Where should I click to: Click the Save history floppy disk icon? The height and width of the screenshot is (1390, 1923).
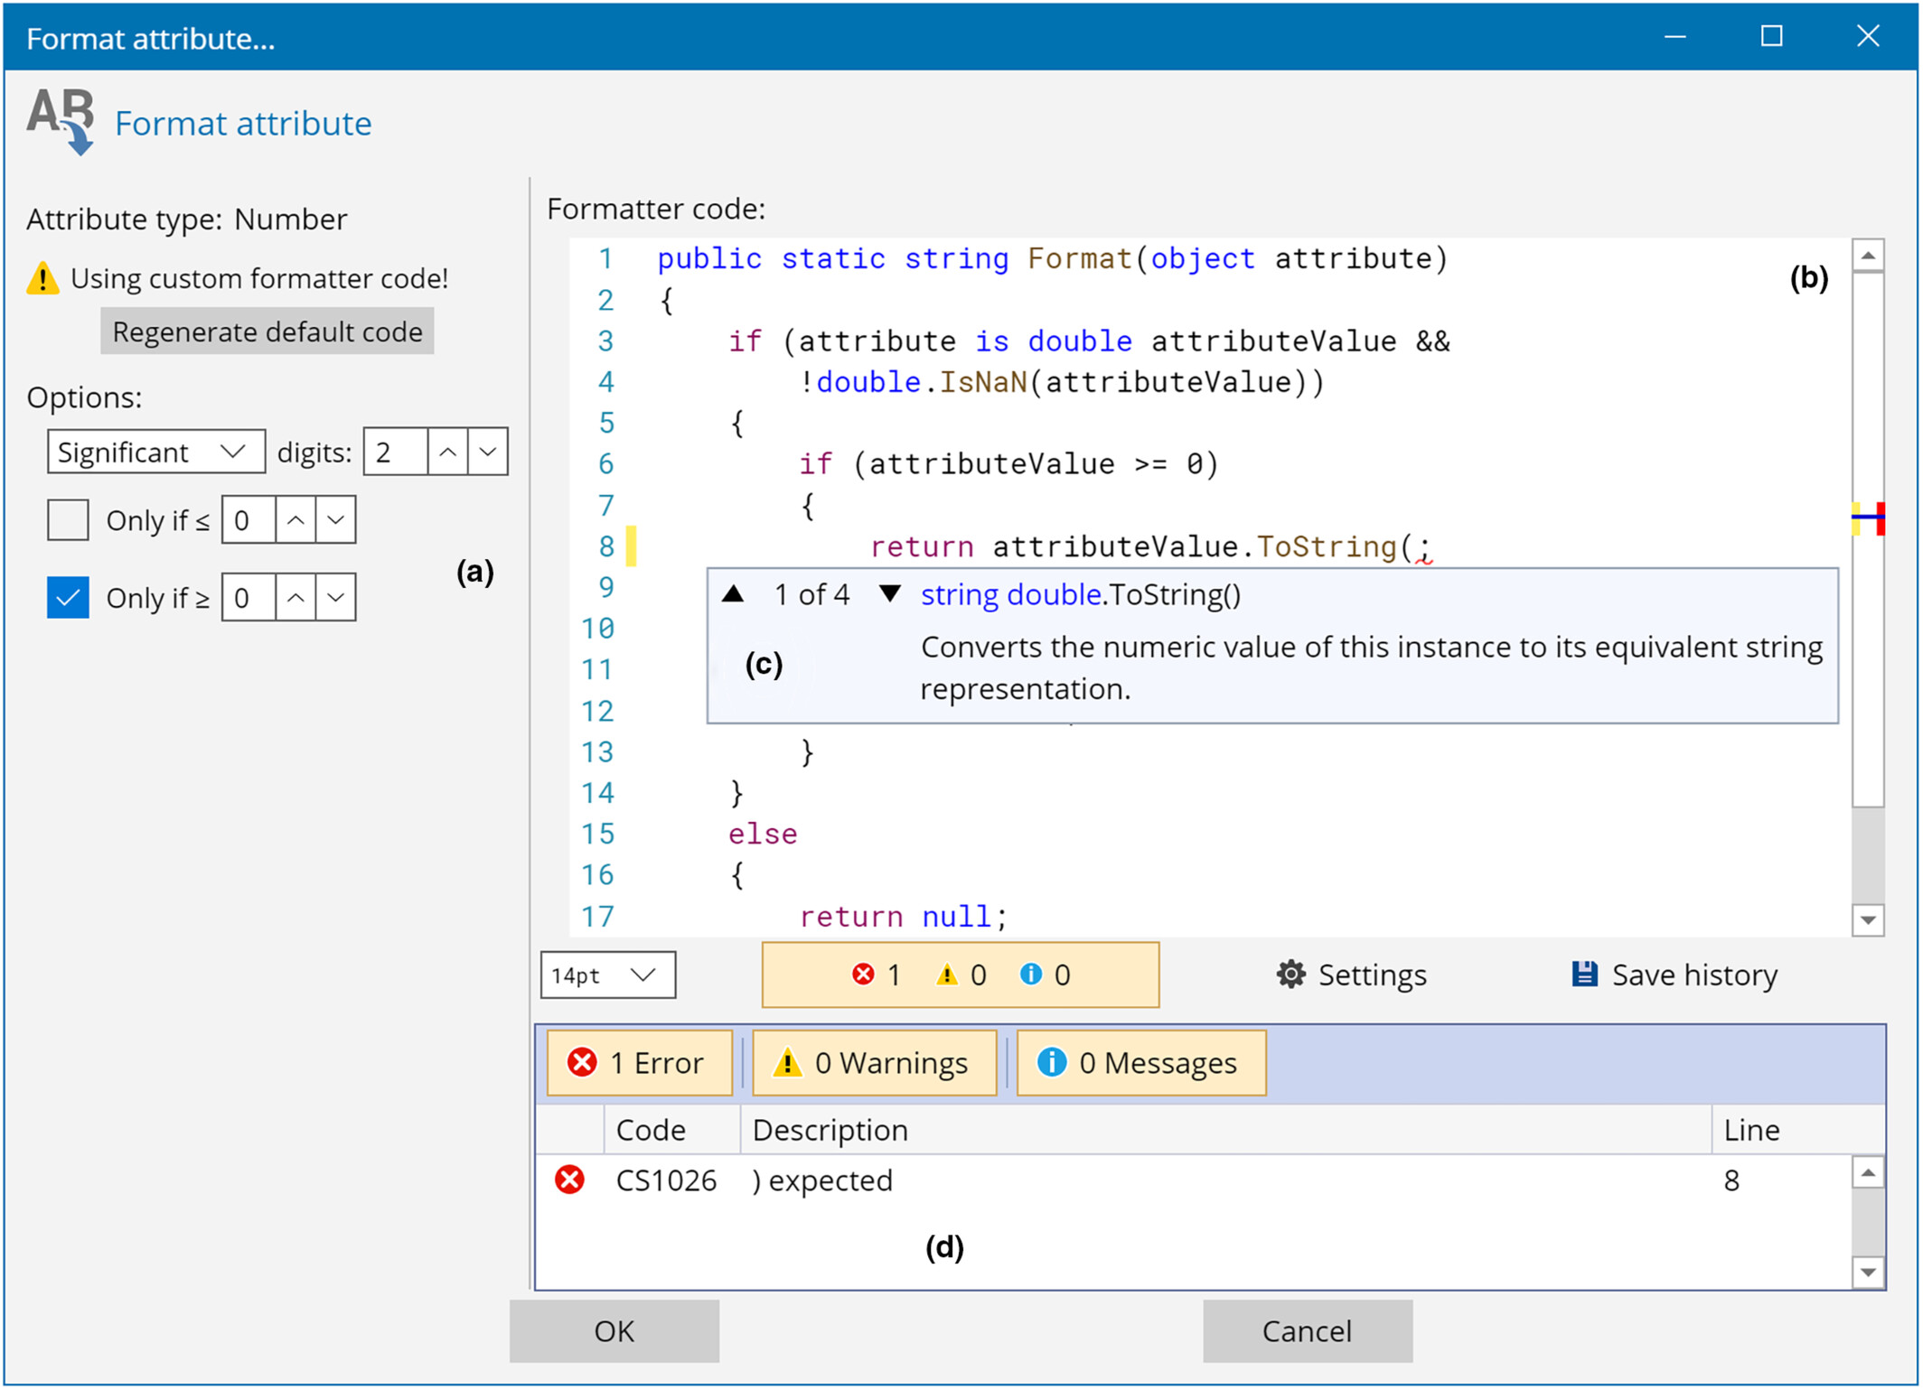[1584, 974]
